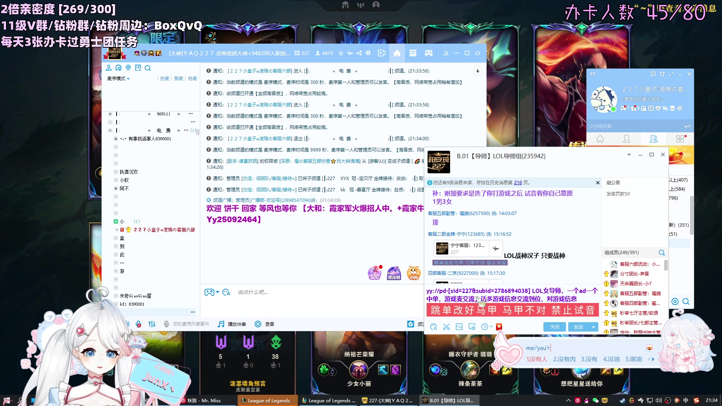This screenshot has height=406, width=722.
Task: Select League of Legends in the taskbar
Action: click(267, 400)
